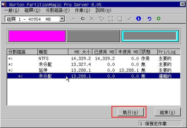Open the 說明(H) menu
The width and height of the screenshot is (187, 128).
(103, 10)
